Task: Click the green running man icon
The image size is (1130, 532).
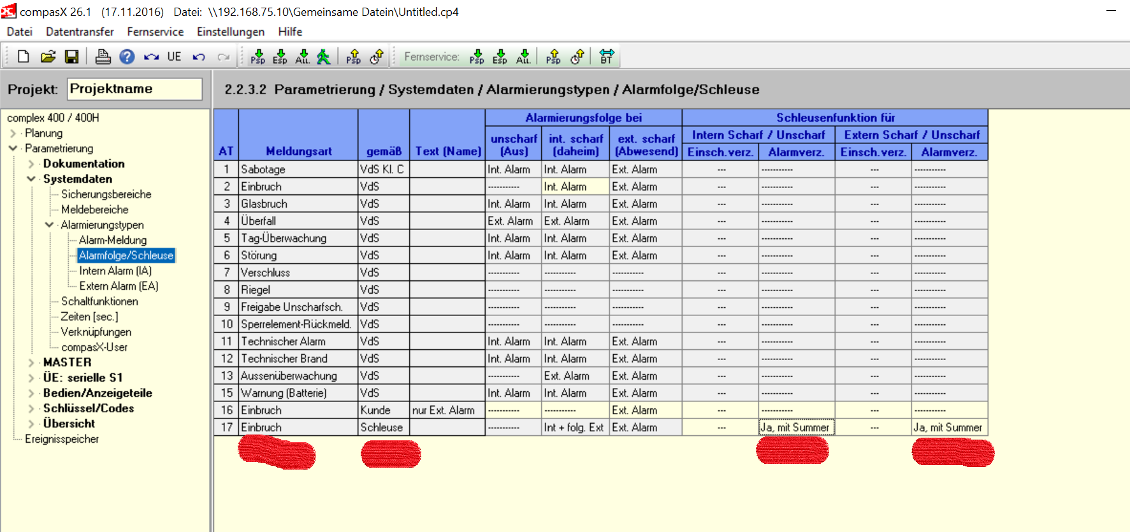Action: [x=324, y=57]
